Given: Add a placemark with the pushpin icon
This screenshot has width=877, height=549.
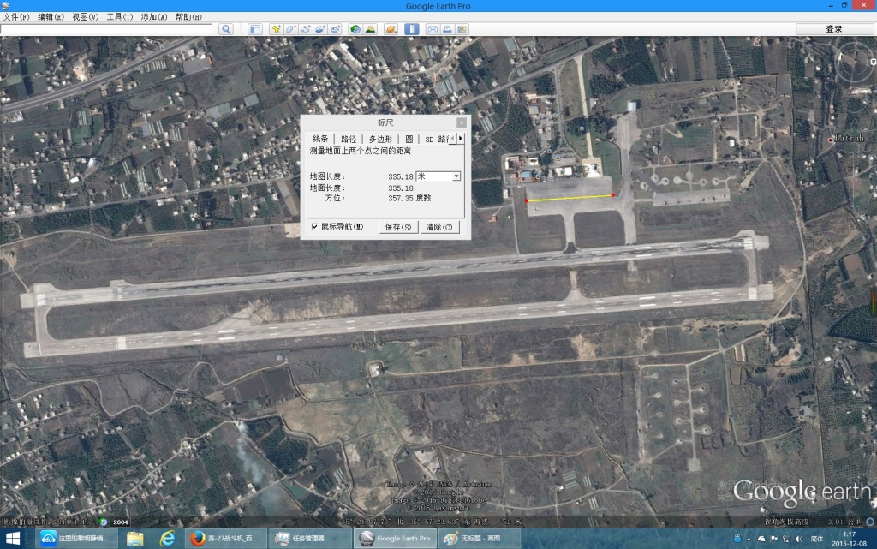Looking at the screenshot, I should [x=276, y=29].
